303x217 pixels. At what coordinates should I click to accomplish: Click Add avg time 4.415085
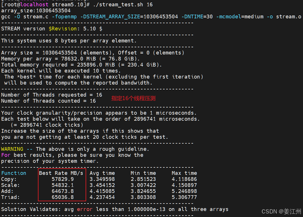[102, 191]
